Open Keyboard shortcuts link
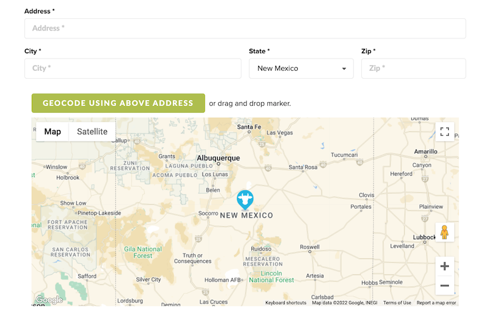Screen dimensions: 489x315 click(x=286, y=303)
